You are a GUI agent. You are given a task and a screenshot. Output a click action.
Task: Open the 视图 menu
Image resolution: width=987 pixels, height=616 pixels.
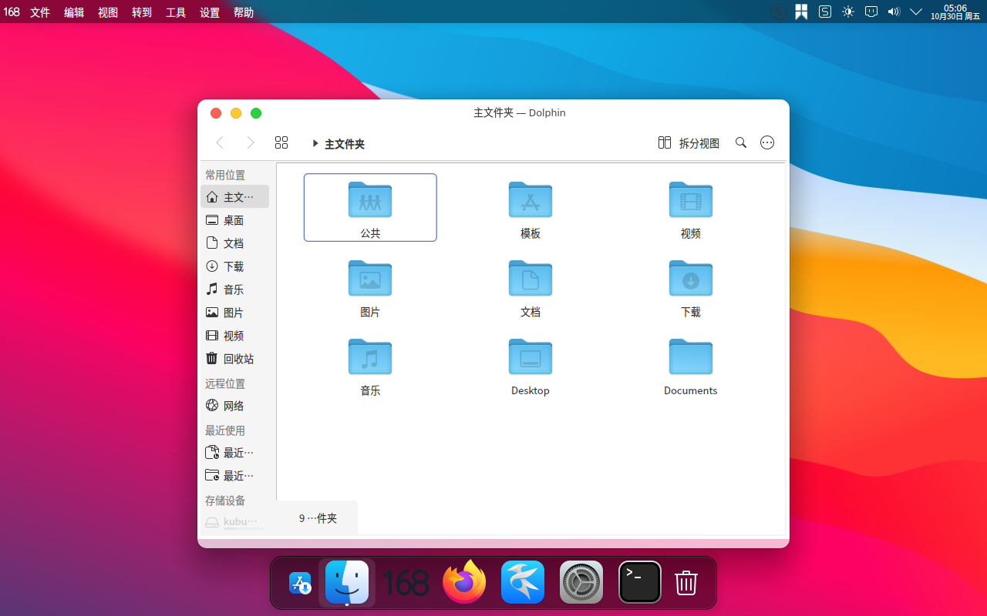pyautogui.click(x=108, y=12)
